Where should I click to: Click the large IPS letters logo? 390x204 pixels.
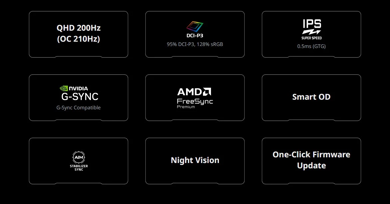tap(312, 24)
